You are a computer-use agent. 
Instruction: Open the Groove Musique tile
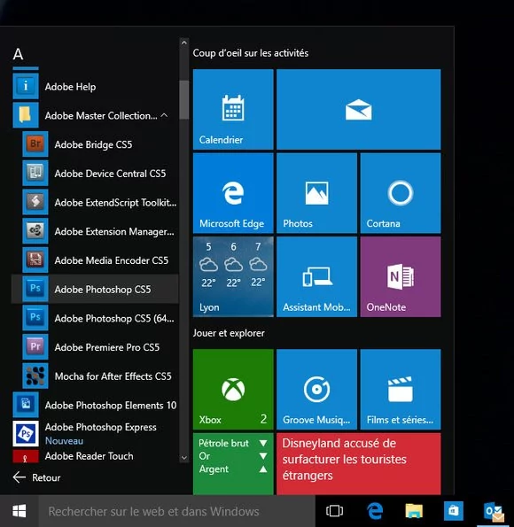pos(316,389)
